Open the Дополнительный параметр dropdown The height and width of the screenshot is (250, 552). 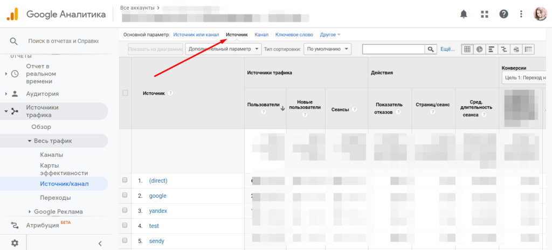pyautogui.click(x=223, y=49)
